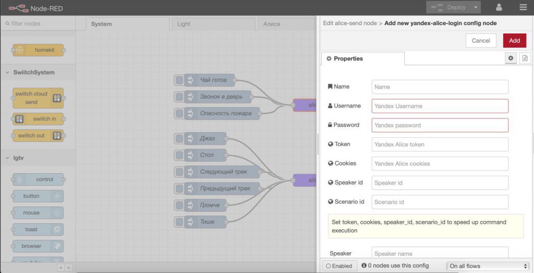The image size is (534, 273).
Task: Trigger the Чай готов inject button
Action: click(179, 80)
